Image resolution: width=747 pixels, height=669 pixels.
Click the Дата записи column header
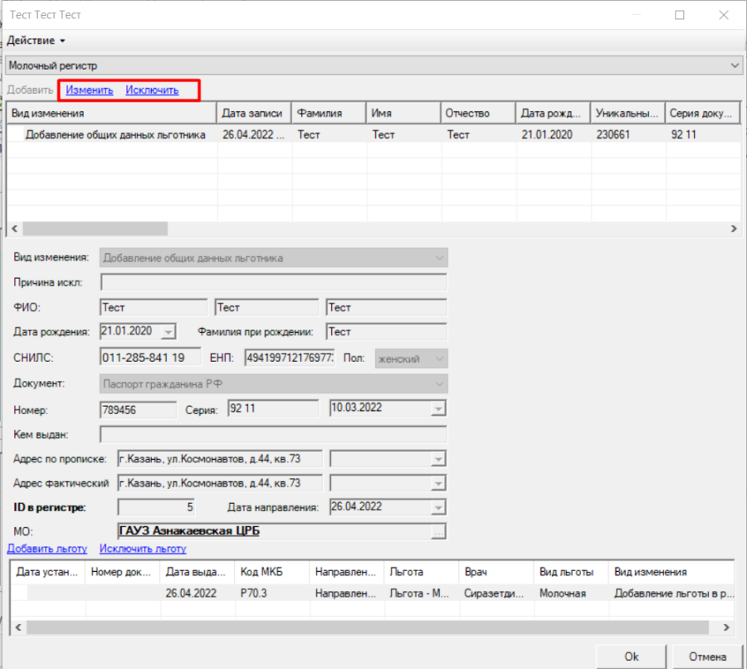click(x=254, y=114)
